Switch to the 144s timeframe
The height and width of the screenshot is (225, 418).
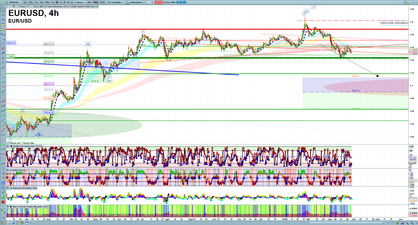click(x=31, y=2)
